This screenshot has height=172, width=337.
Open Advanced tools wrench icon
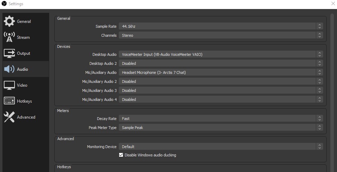tap(9, 117)
